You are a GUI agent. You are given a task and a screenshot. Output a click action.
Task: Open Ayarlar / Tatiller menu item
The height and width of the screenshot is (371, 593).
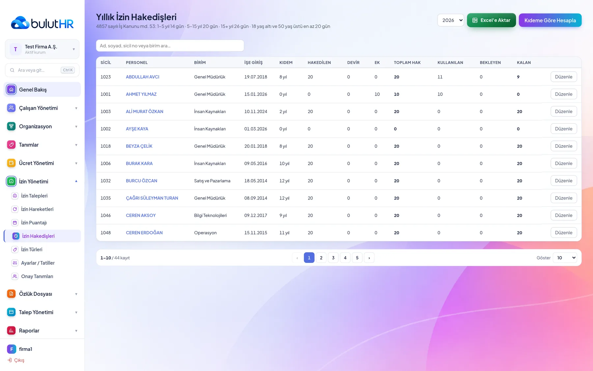click(x=42, y=263)
